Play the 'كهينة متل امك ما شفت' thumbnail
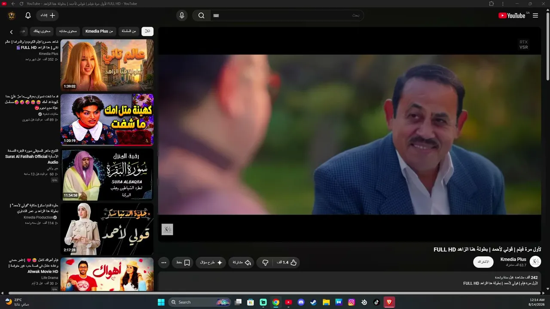550x309 pixels. point(107,120)
